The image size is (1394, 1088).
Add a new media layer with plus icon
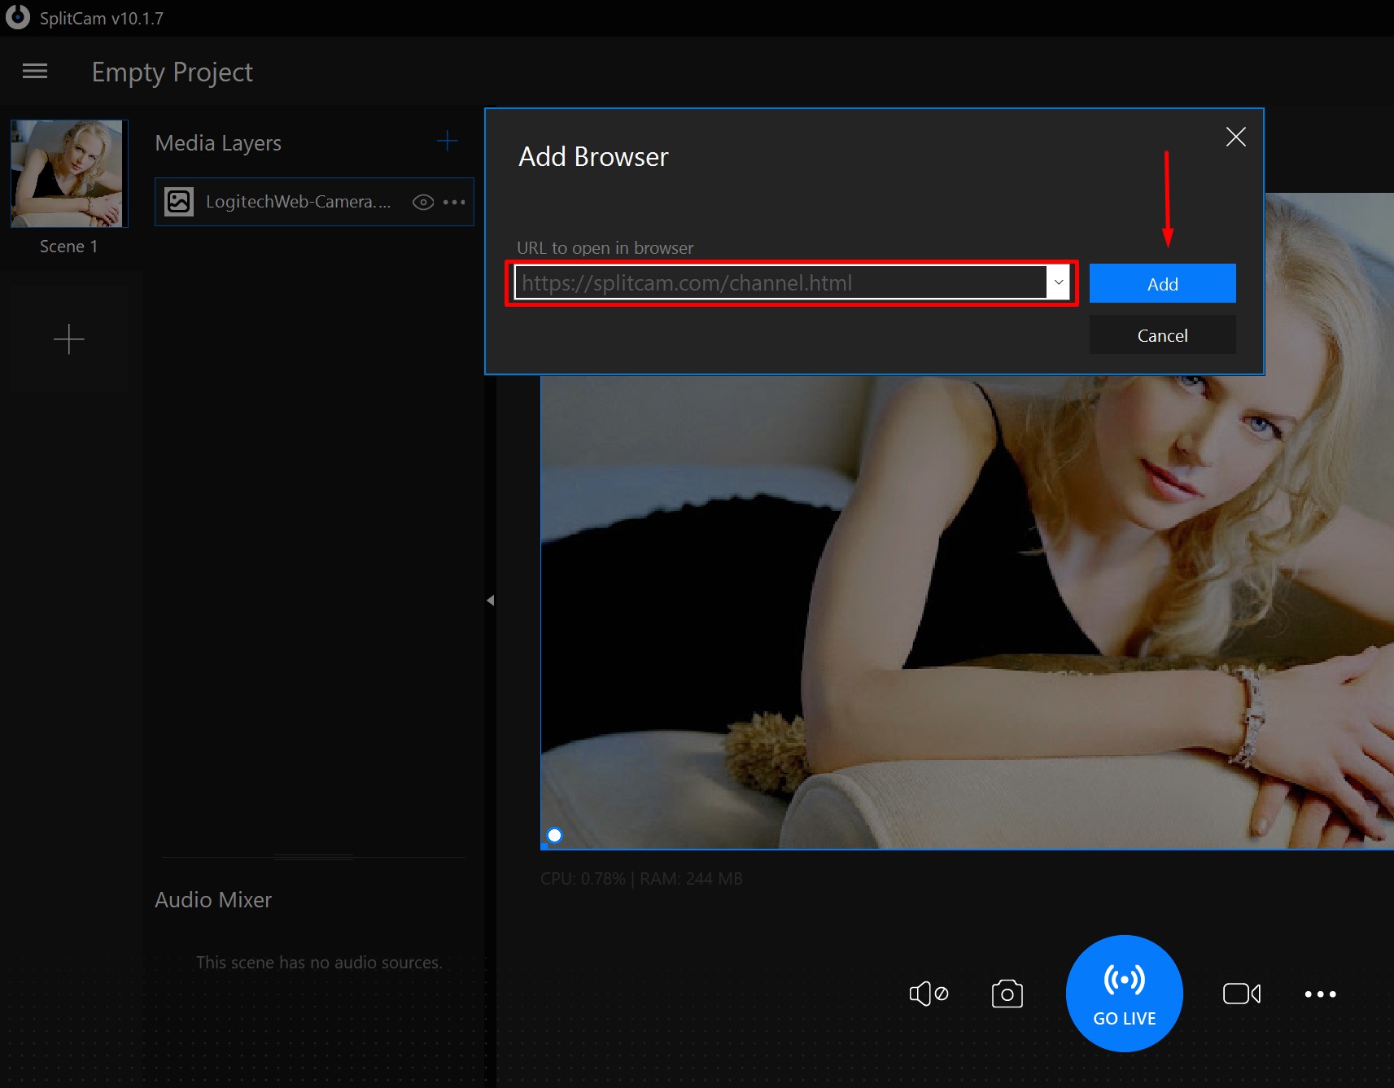pyautogui.click(x=447, y=142)
